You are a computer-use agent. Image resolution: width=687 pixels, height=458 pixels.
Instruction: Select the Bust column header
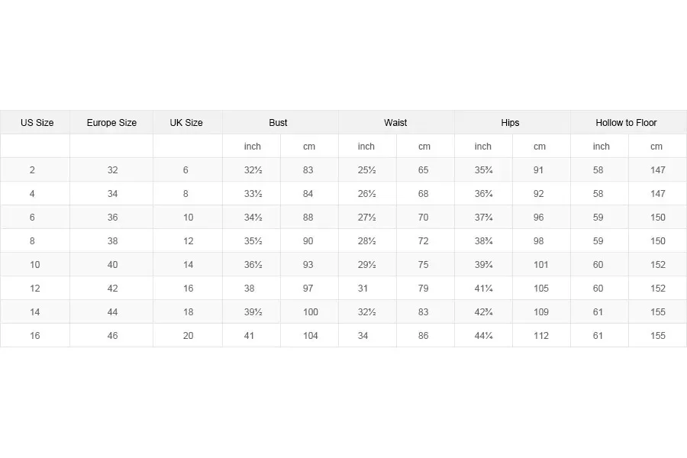(x=279, y=123)
